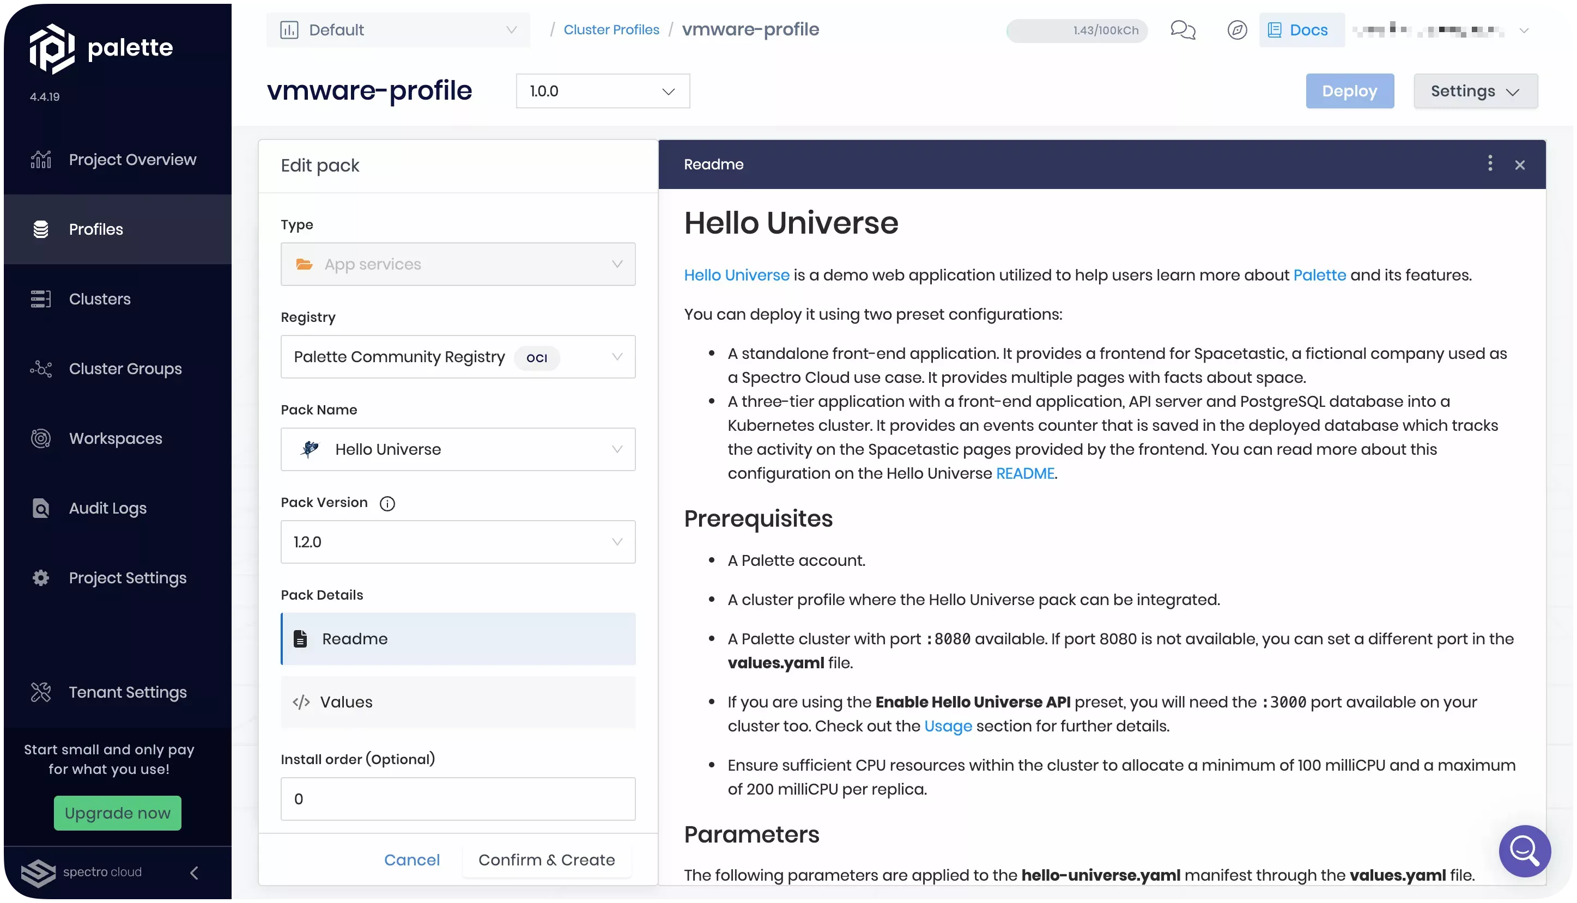Screen dimensions: 1577x903
Task: Open the Workspaces section
Action: coord(116,438)
